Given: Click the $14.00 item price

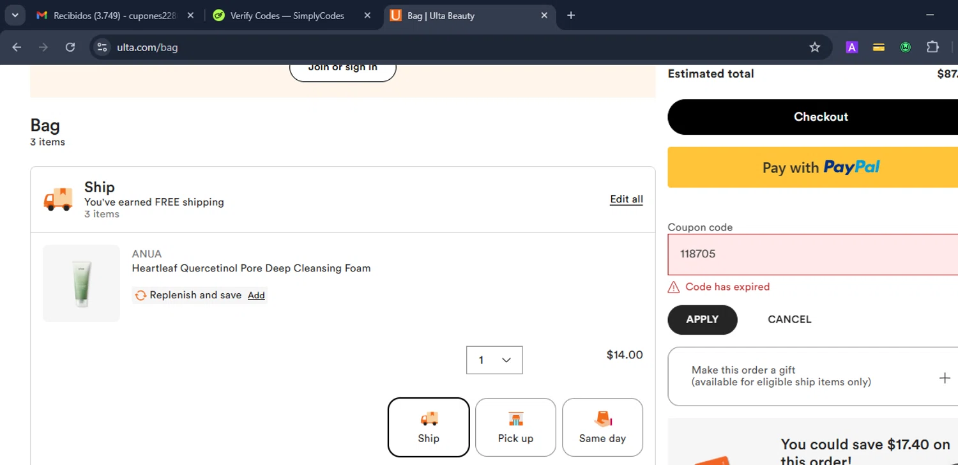Looking at the screenshot, I should [x=625, y=355].
